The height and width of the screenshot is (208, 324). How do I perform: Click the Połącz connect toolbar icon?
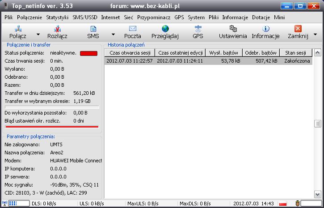[x=18, y=29]
